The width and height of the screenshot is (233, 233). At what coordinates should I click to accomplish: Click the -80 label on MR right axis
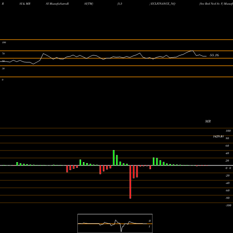(x=227, y=198)
